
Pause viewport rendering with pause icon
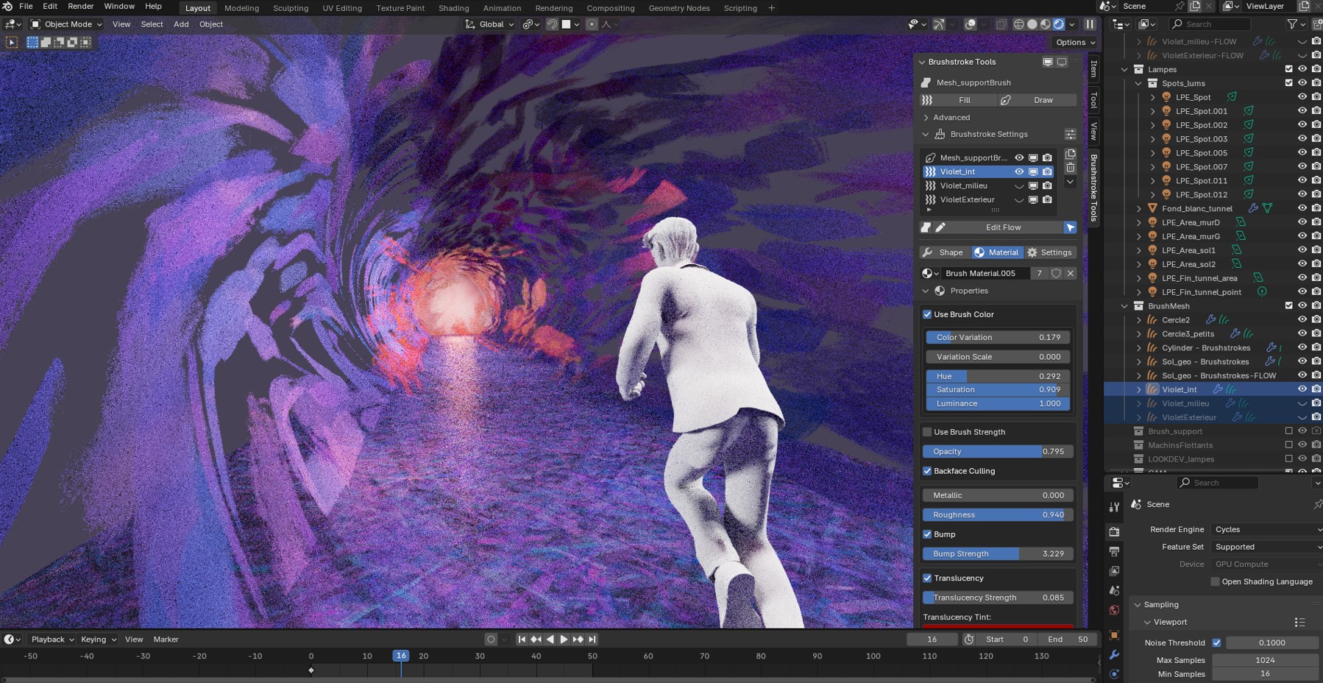[x=1090, y=24]
